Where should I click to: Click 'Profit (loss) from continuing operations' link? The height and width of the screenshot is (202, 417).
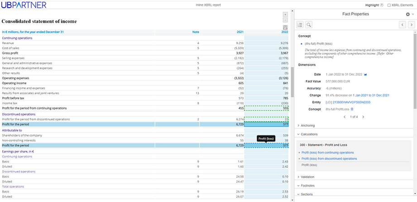click(327, 153)
